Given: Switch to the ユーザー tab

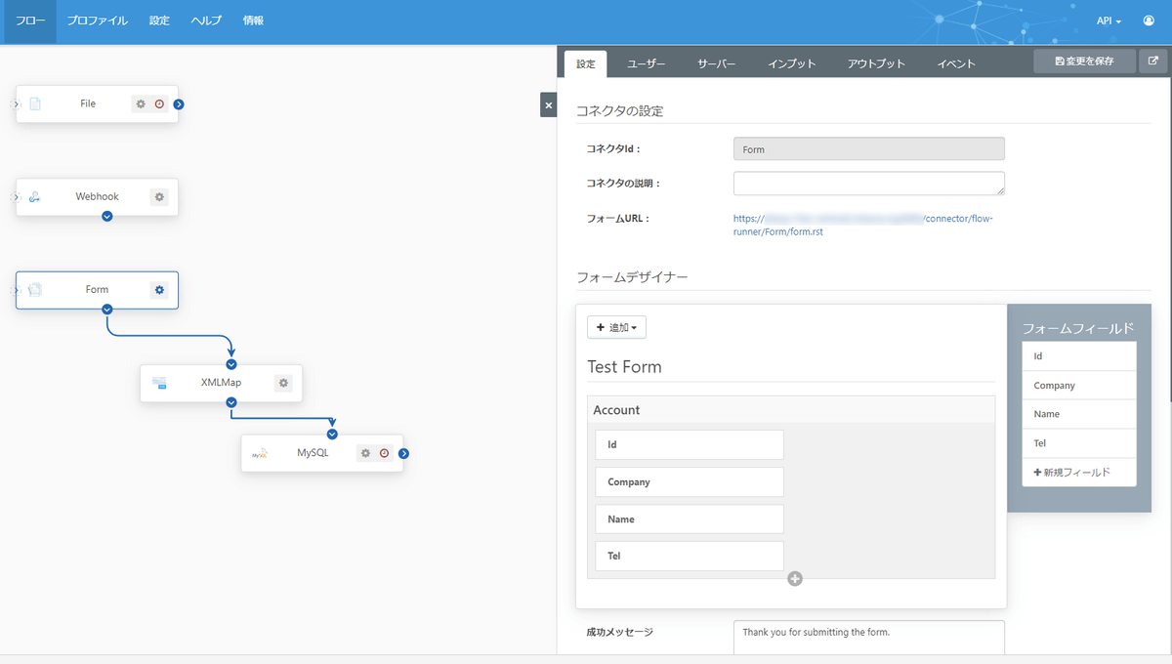Looking at the screenshot, I should [x=646, y=63].
